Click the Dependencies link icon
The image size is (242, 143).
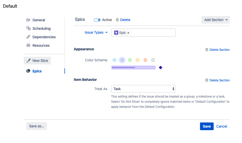click(x=28, y=37)
